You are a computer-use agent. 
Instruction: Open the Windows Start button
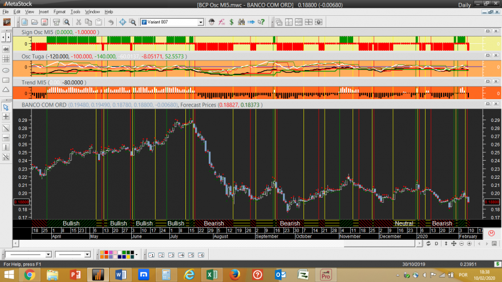click(x=9, y=275)
